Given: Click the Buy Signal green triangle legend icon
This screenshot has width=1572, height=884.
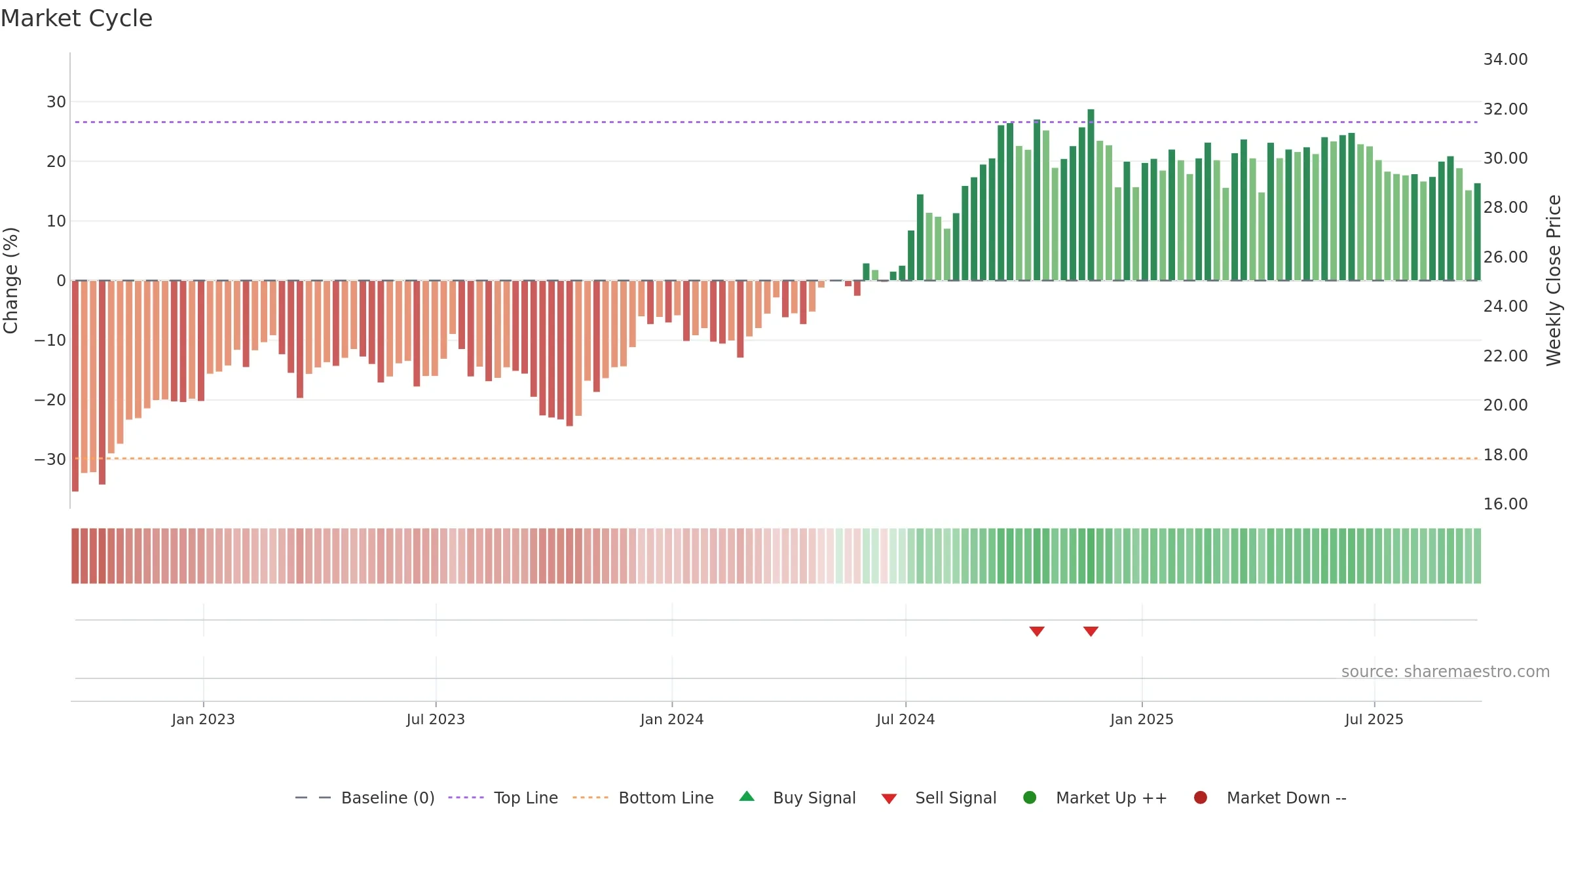Looking at the screenshot, I should tap(747, 796).
